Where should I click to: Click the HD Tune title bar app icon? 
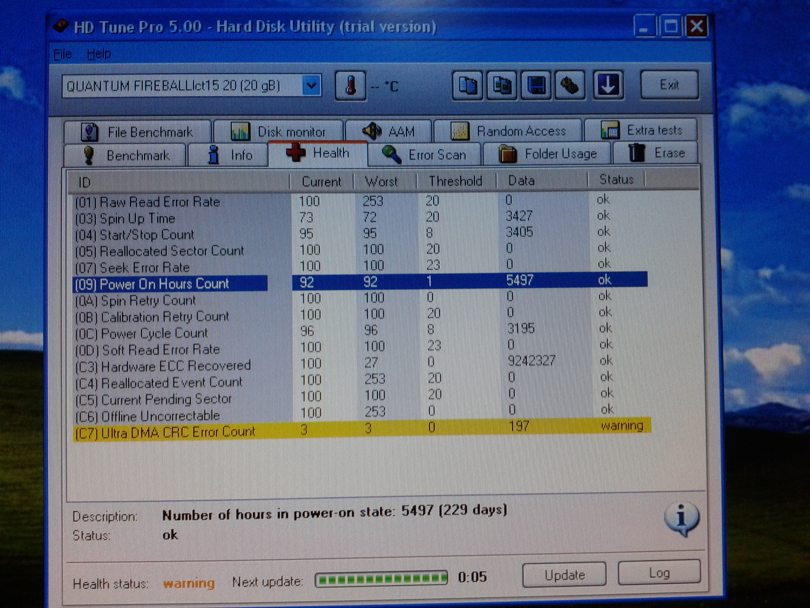coord(60,27)
